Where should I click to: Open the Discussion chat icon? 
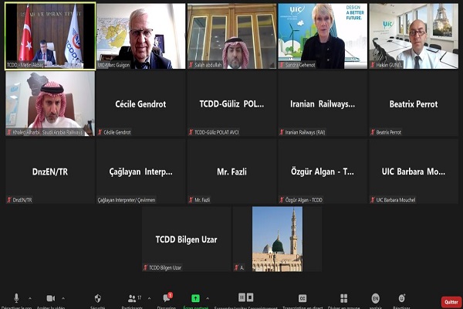166,298
